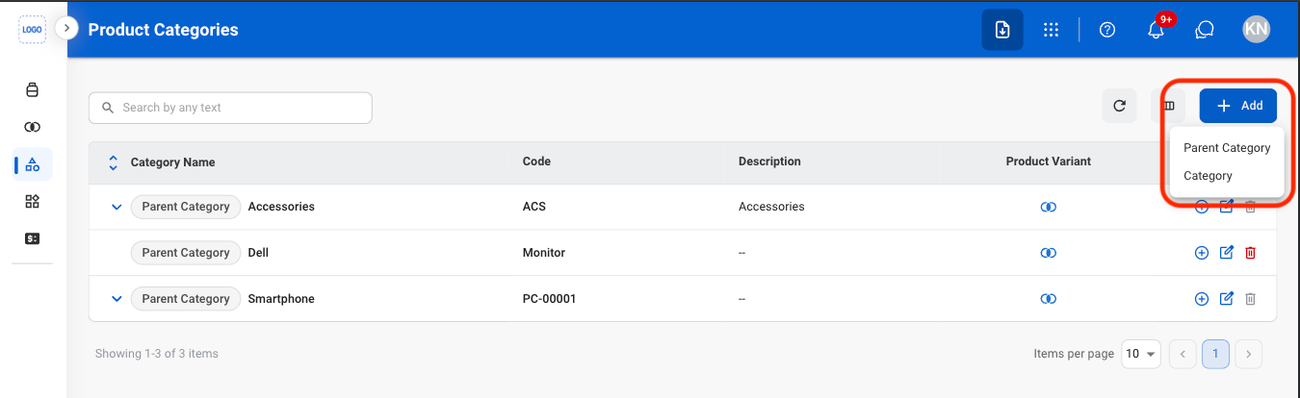Click red delete trash icon on Dell row

click(x=1251, y=253)
